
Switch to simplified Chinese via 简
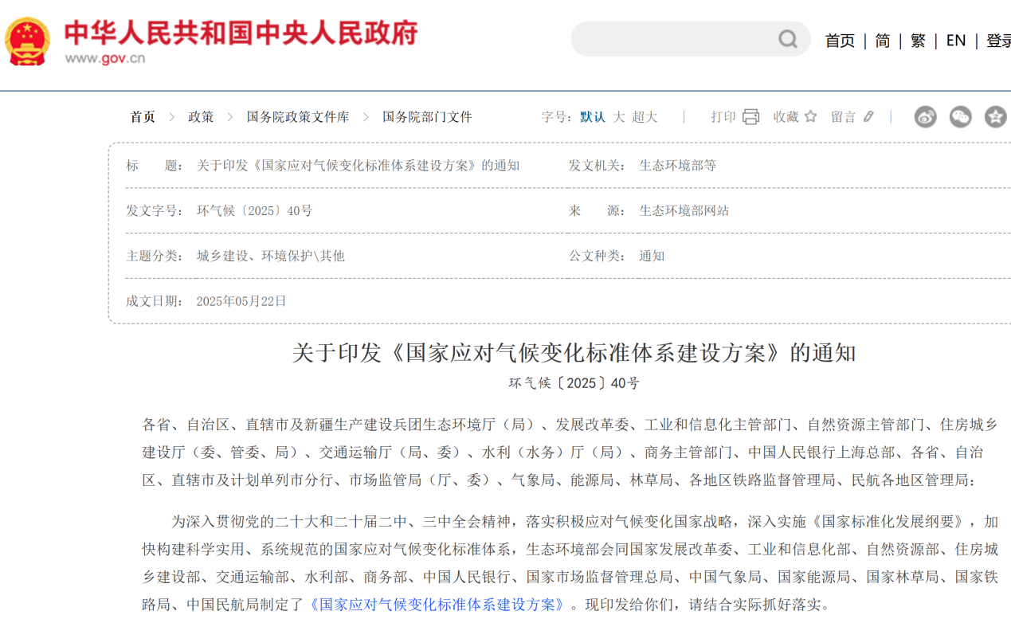883,41
